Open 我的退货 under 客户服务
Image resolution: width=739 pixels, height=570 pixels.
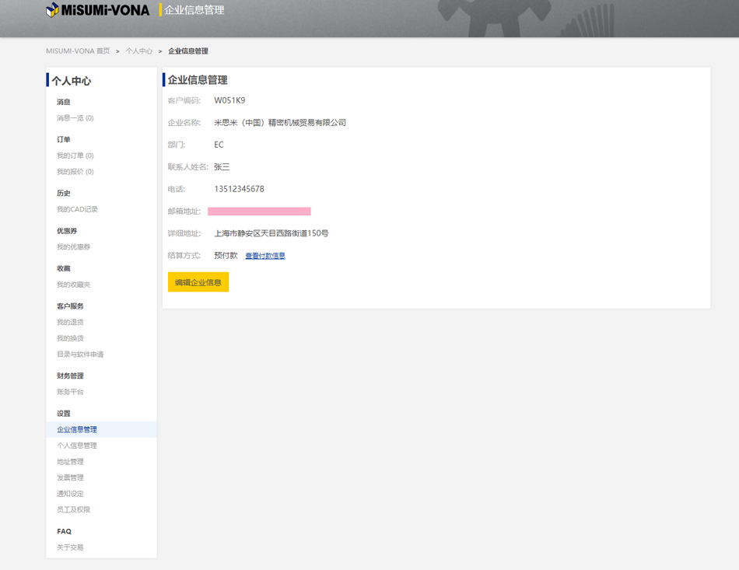[x=70, y=322]
